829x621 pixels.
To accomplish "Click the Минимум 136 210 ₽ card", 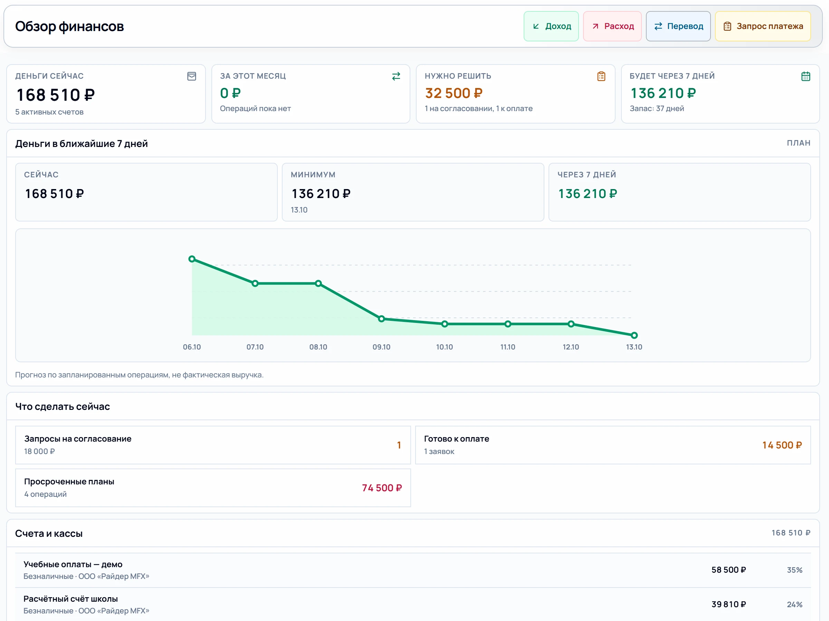I will click(413, 192).
